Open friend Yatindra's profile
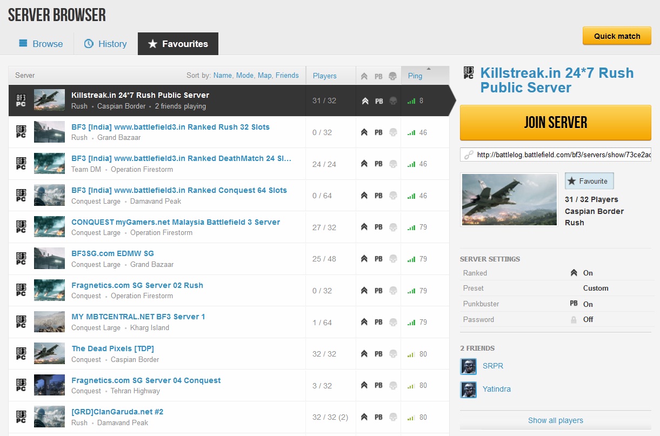Viewport: 660px width, 436px height. [497, 389]
